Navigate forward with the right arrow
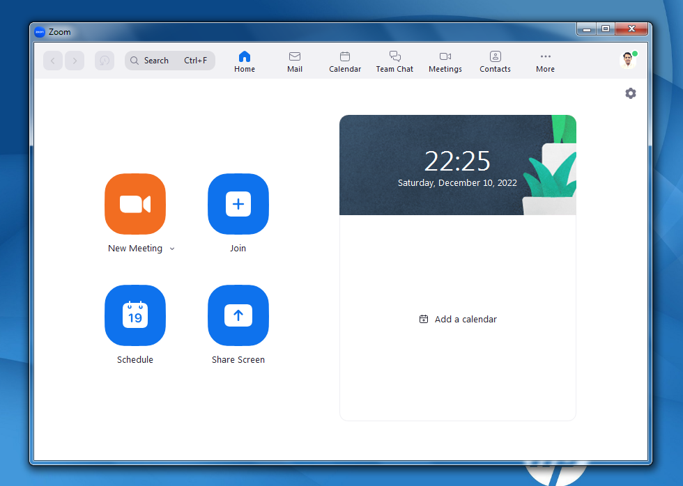The height and width of the screenshot is (486, 683). coord(75,61)
